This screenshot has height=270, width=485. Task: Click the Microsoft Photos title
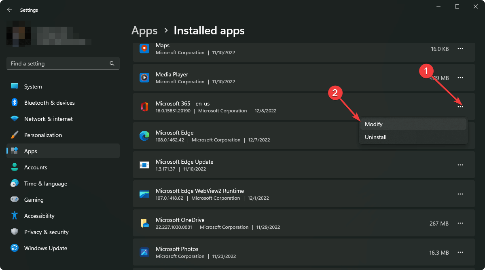tap(177, 249)
